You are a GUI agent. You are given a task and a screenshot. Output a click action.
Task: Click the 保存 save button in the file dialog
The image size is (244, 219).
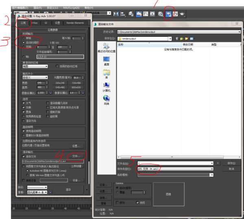231,163
